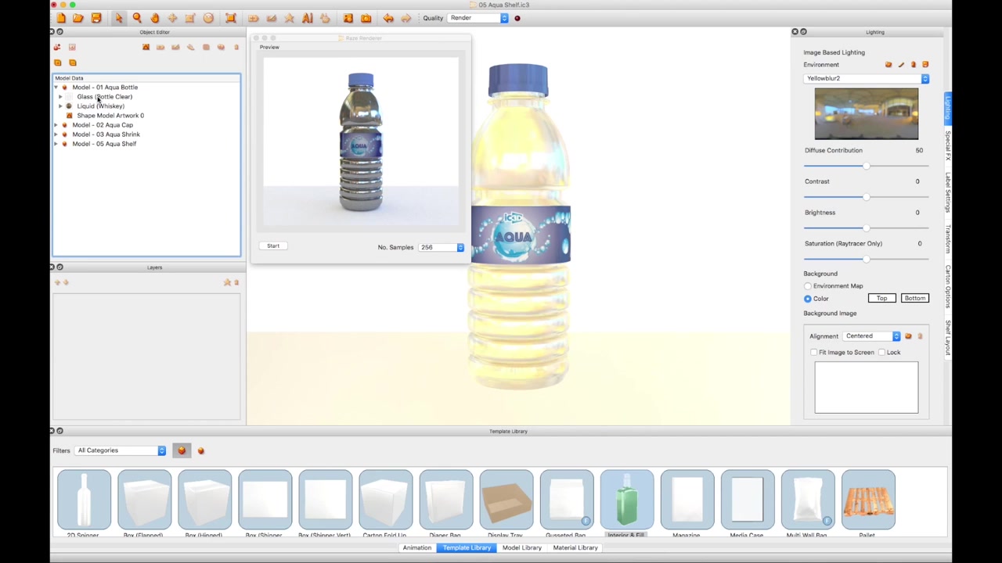Click the add layer star icon in Layers panel
The height and width of the screenshot is (563, 1002).
click(x=227, y=282)
